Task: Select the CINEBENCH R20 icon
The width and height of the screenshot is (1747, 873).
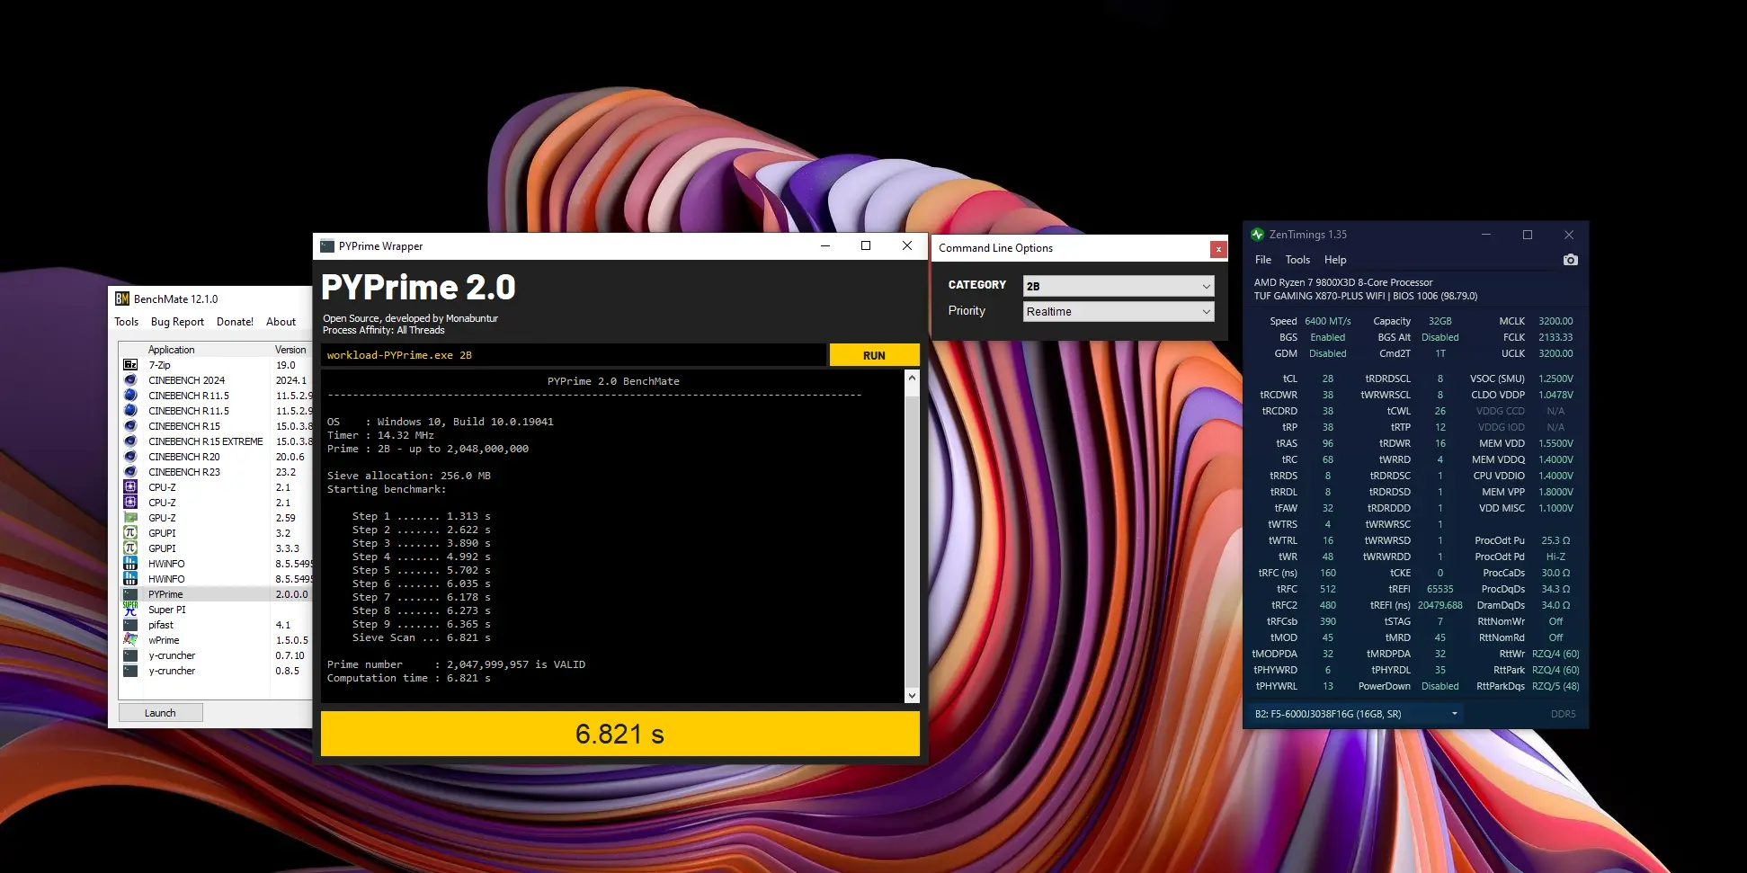Action: (x=130, y=457)
